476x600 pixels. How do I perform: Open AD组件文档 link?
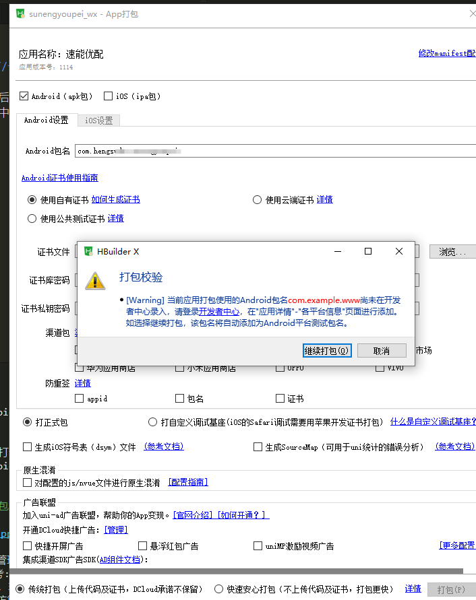pos(120,560)
